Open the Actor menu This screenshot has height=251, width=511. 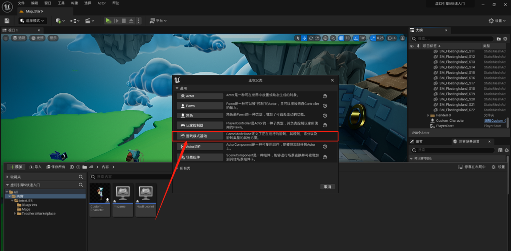pos(102,3)
